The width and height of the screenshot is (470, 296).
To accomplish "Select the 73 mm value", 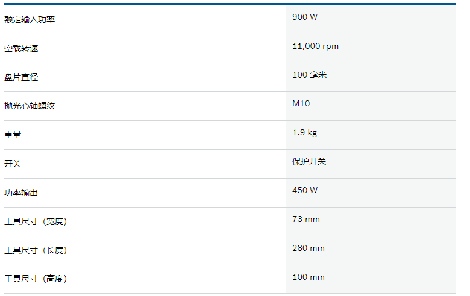I will pos(306,220).
